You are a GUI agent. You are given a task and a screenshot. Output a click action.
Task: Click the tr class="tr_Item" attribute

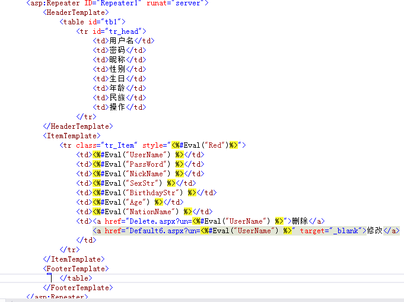click(107, 145)
